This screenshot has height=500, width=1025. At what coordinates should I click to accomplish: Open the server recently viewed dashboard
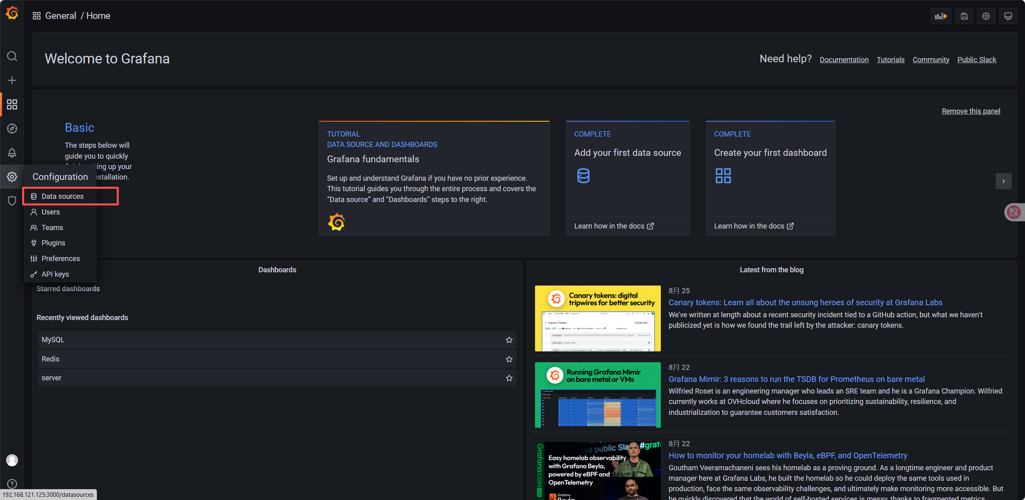[277, 378]
